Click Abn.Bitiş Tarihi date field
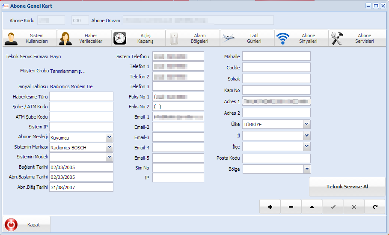 pos(81,187)
